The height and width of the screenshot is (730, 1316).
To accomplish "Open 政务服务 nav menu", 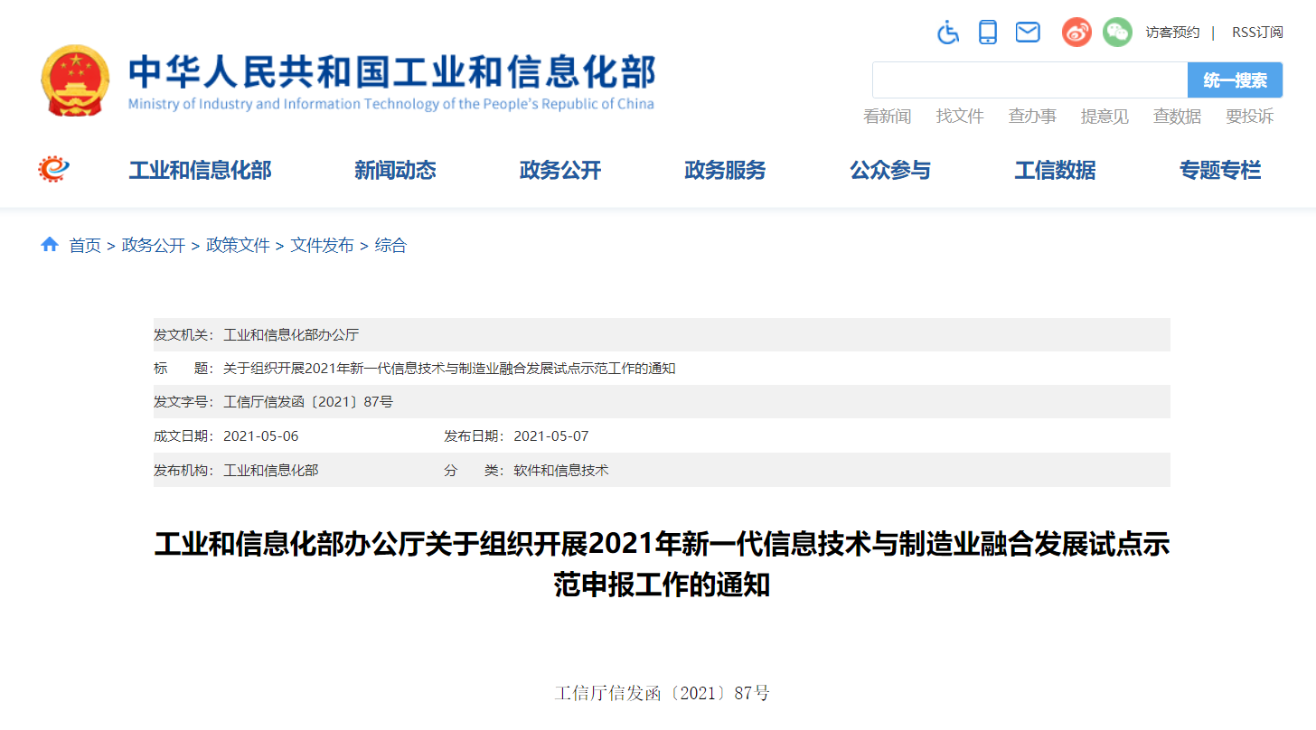I will 725,170.
